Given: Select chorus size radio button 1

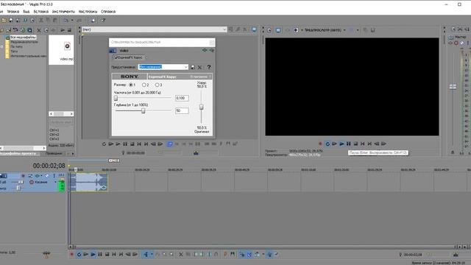Looking at the screenshot, I should 131,85.
